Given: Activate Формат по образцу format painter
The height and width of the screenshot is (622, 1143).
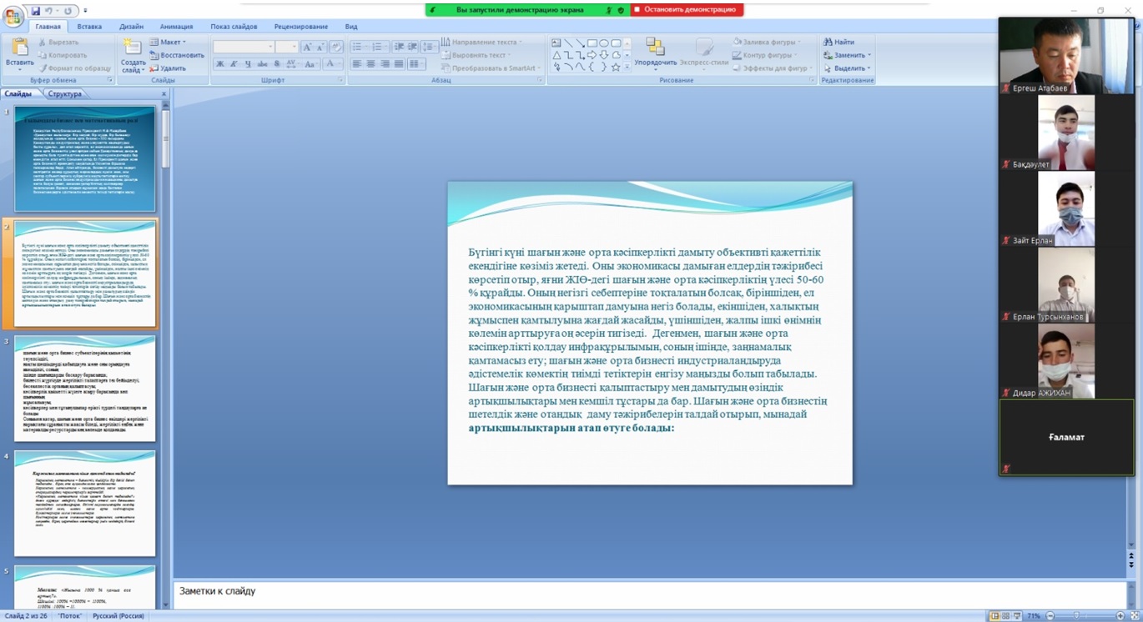Looking at the screenshot, I should (74, 68).
